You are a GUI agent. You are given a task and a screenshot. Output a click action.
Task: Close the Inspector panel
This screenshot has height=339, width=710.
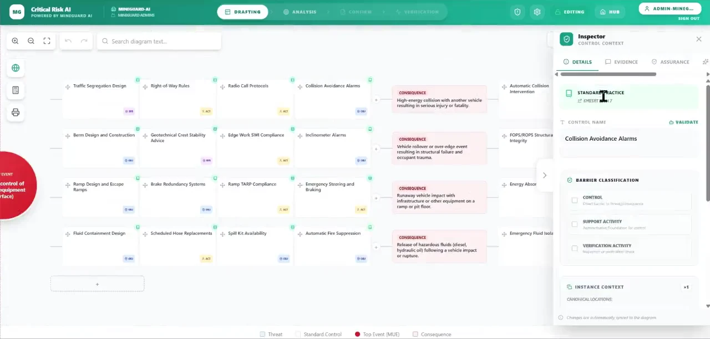[698, 39]
